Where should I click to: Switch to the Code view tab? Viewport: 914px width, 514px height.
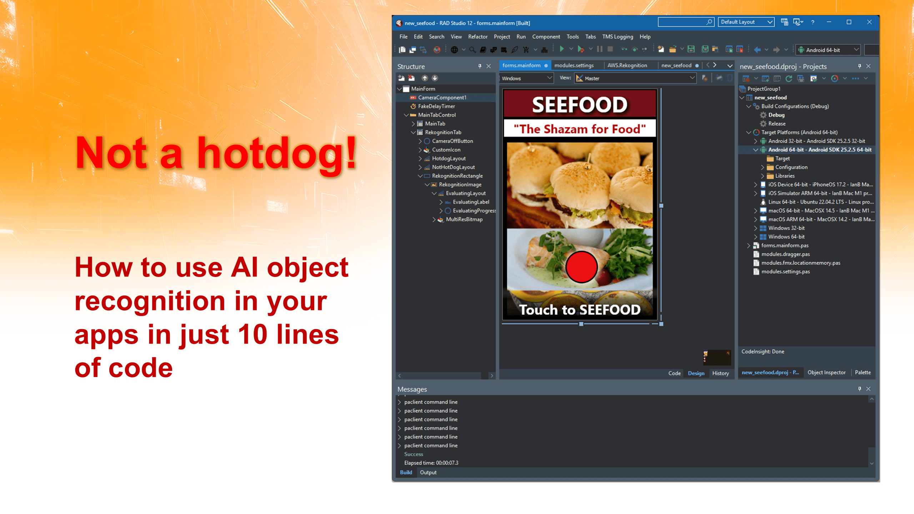click(x=674, y=373)
